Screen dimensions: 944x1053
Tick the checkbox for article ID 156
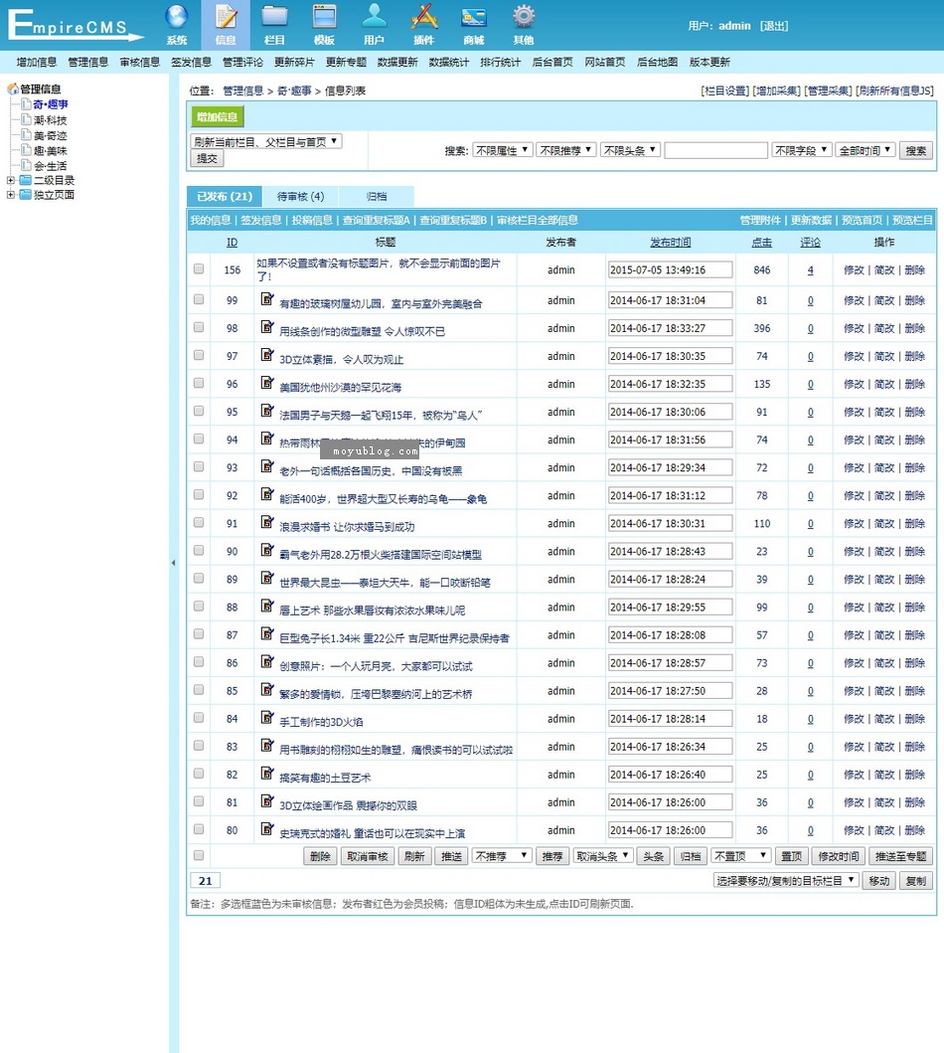coord(199,268)
